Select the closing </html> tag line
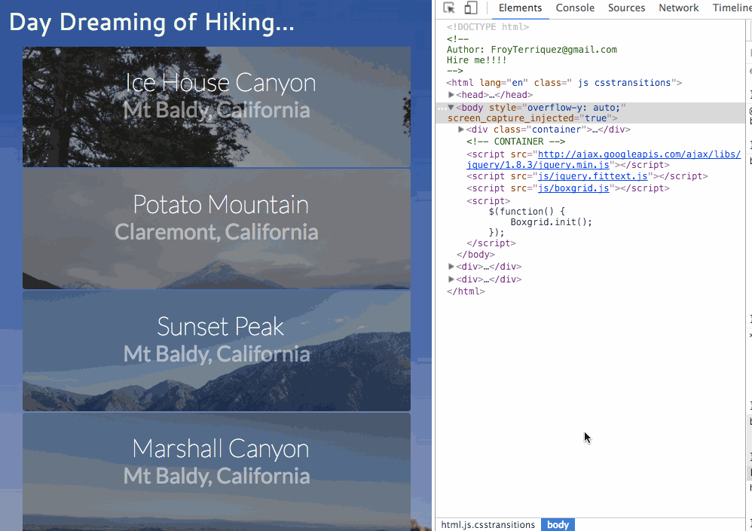752x531 pixels. click(x=466, y=291)
